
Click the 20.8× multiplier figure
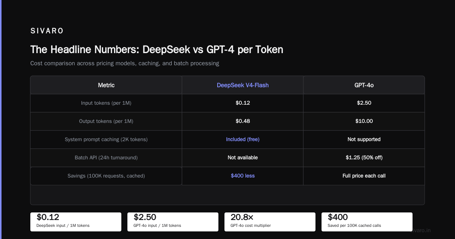click(242, 217)
